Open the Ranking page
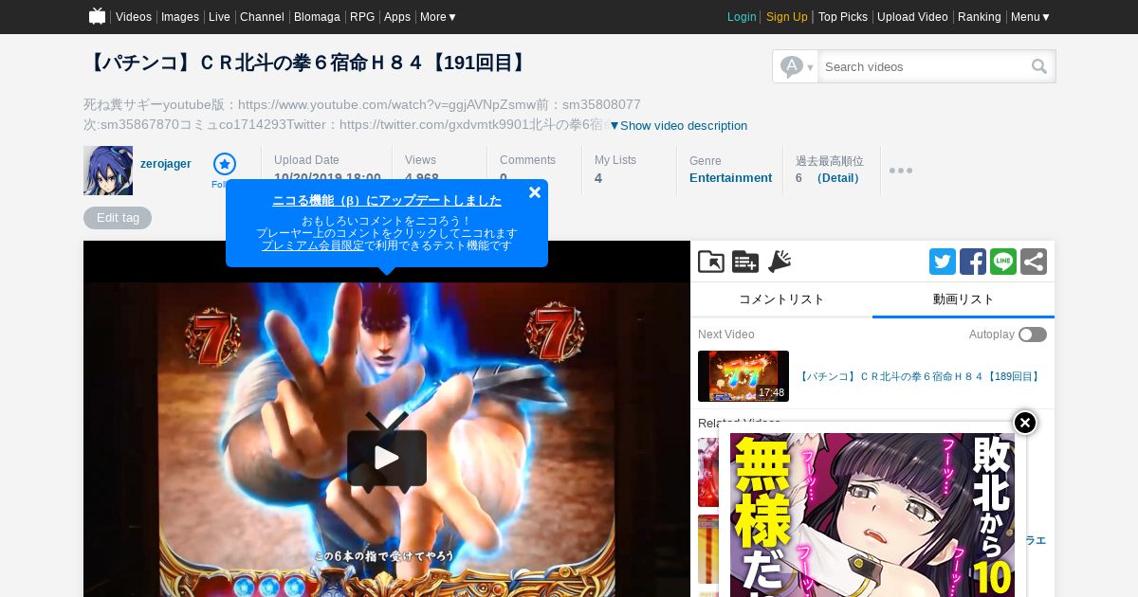Image resolution: width=1138 pixels, height=597 pixels. click(980, 17)
